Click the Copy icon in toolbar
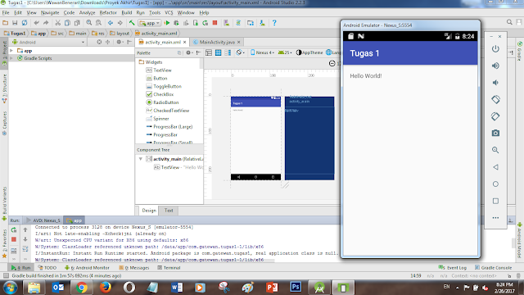The width and height of the screenshot is (524, 295). click(67, 23)
